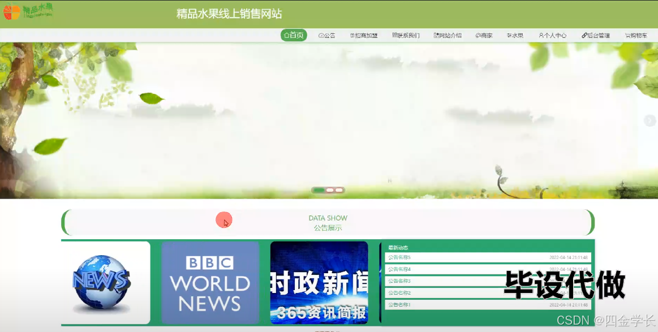Open the 时政新闻 365资讯简报 thumbnail
Image resolution: width=658 pixels, height=332 pixels.
pos(319,282)
